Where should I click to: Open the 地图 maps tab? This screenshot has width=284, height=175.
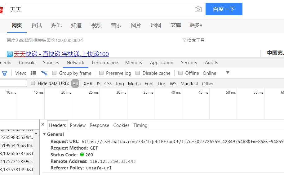pos(156,25)
